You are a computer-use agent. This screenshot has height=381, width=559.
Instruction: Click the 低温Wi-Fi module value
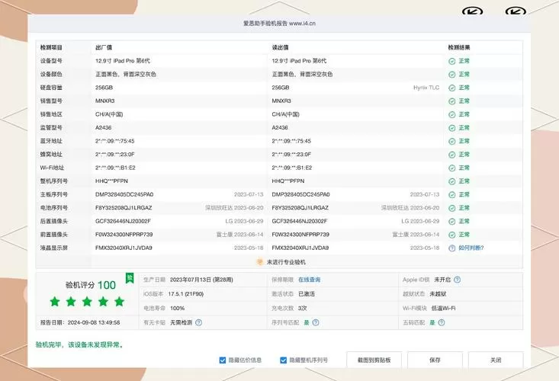444,308
